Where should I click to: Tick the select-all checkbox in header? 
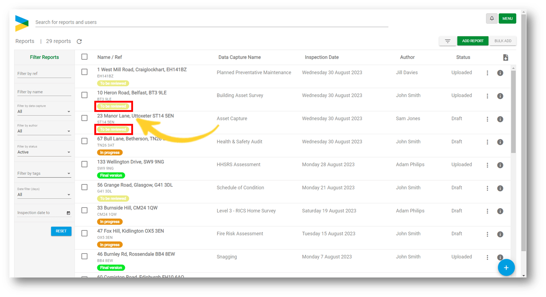(84, 57)
